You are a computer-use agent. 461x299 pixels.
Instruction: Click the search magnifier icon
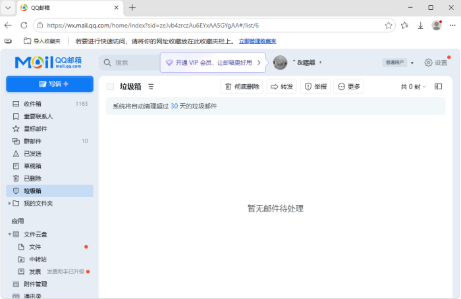(x=107, y=62)
